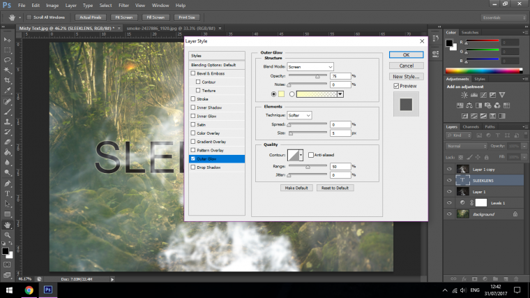Select the Rectangular Marquee tool

point(7,50)
